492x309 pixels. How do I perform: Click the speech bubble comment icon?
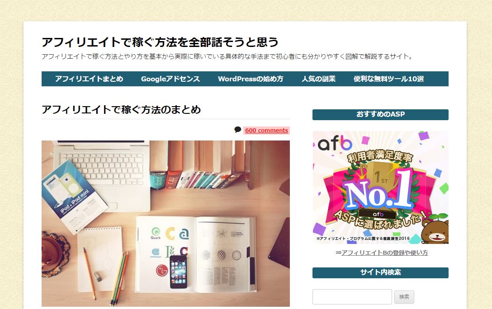point(238,130)
